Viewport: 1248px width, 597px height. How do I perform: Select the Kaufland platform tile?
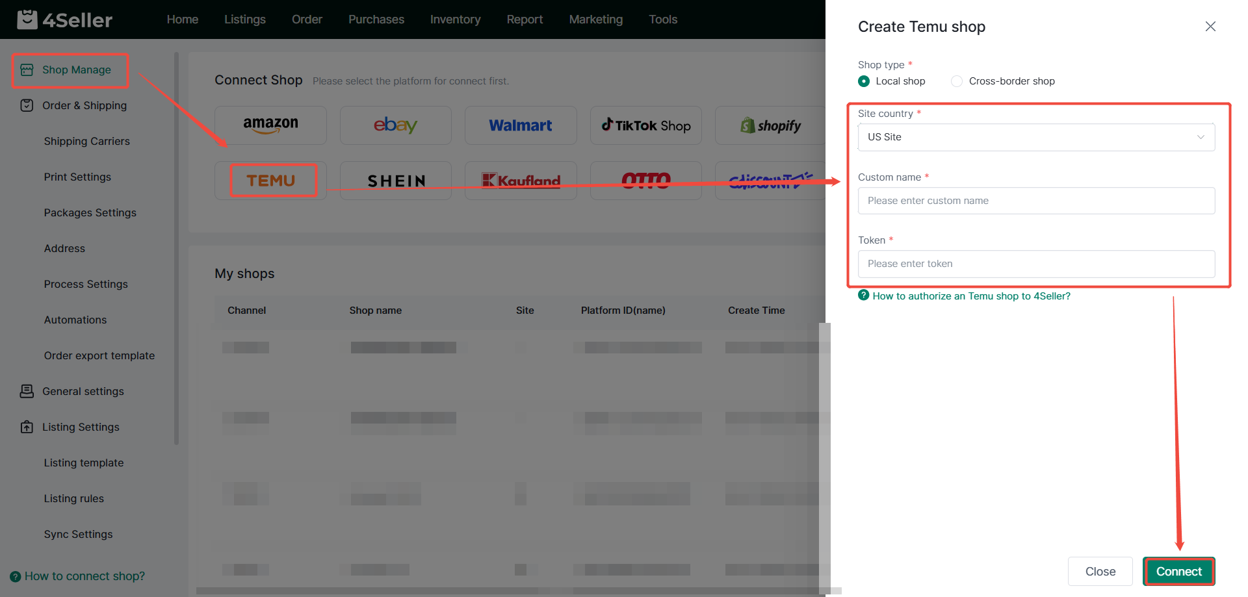521,181
